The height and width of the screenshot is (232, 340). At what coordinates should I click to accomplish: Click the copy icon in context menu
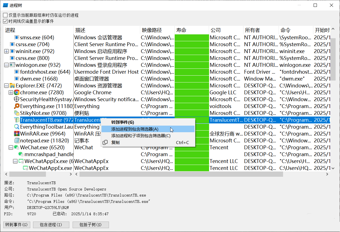pos(105,142)
